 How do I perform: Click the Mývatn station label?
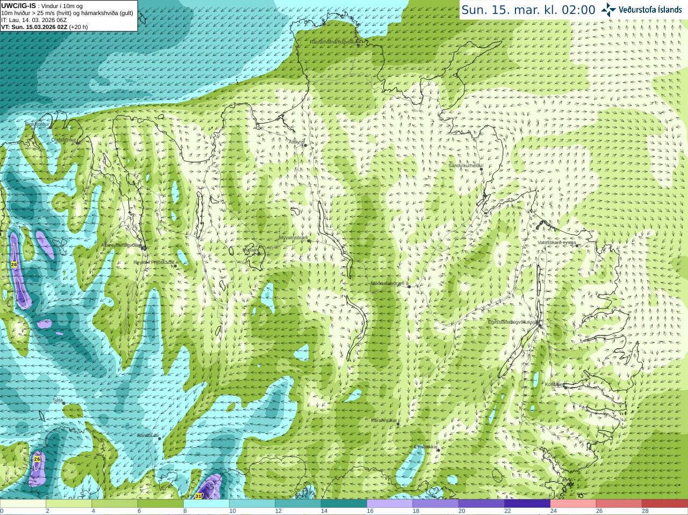pos(250,250)
